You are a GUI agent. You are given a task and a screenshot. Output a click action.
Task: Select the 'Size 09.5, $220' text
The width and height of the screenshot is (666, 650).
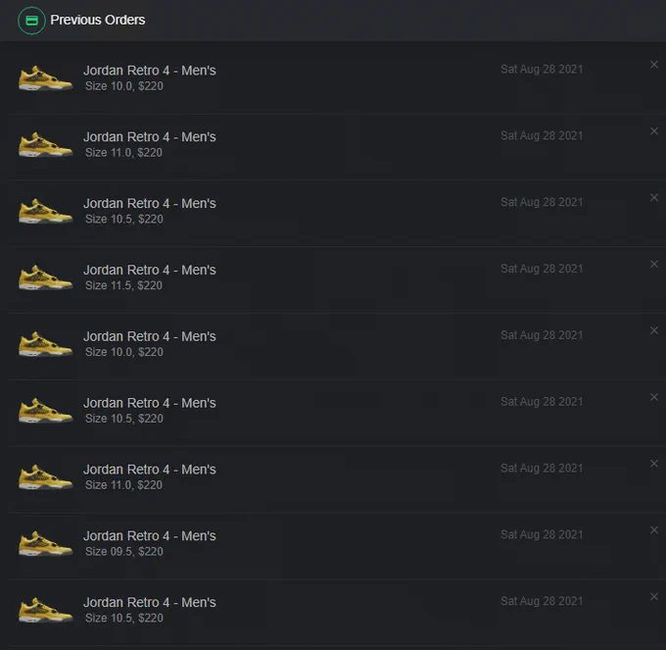click(124, 552)
